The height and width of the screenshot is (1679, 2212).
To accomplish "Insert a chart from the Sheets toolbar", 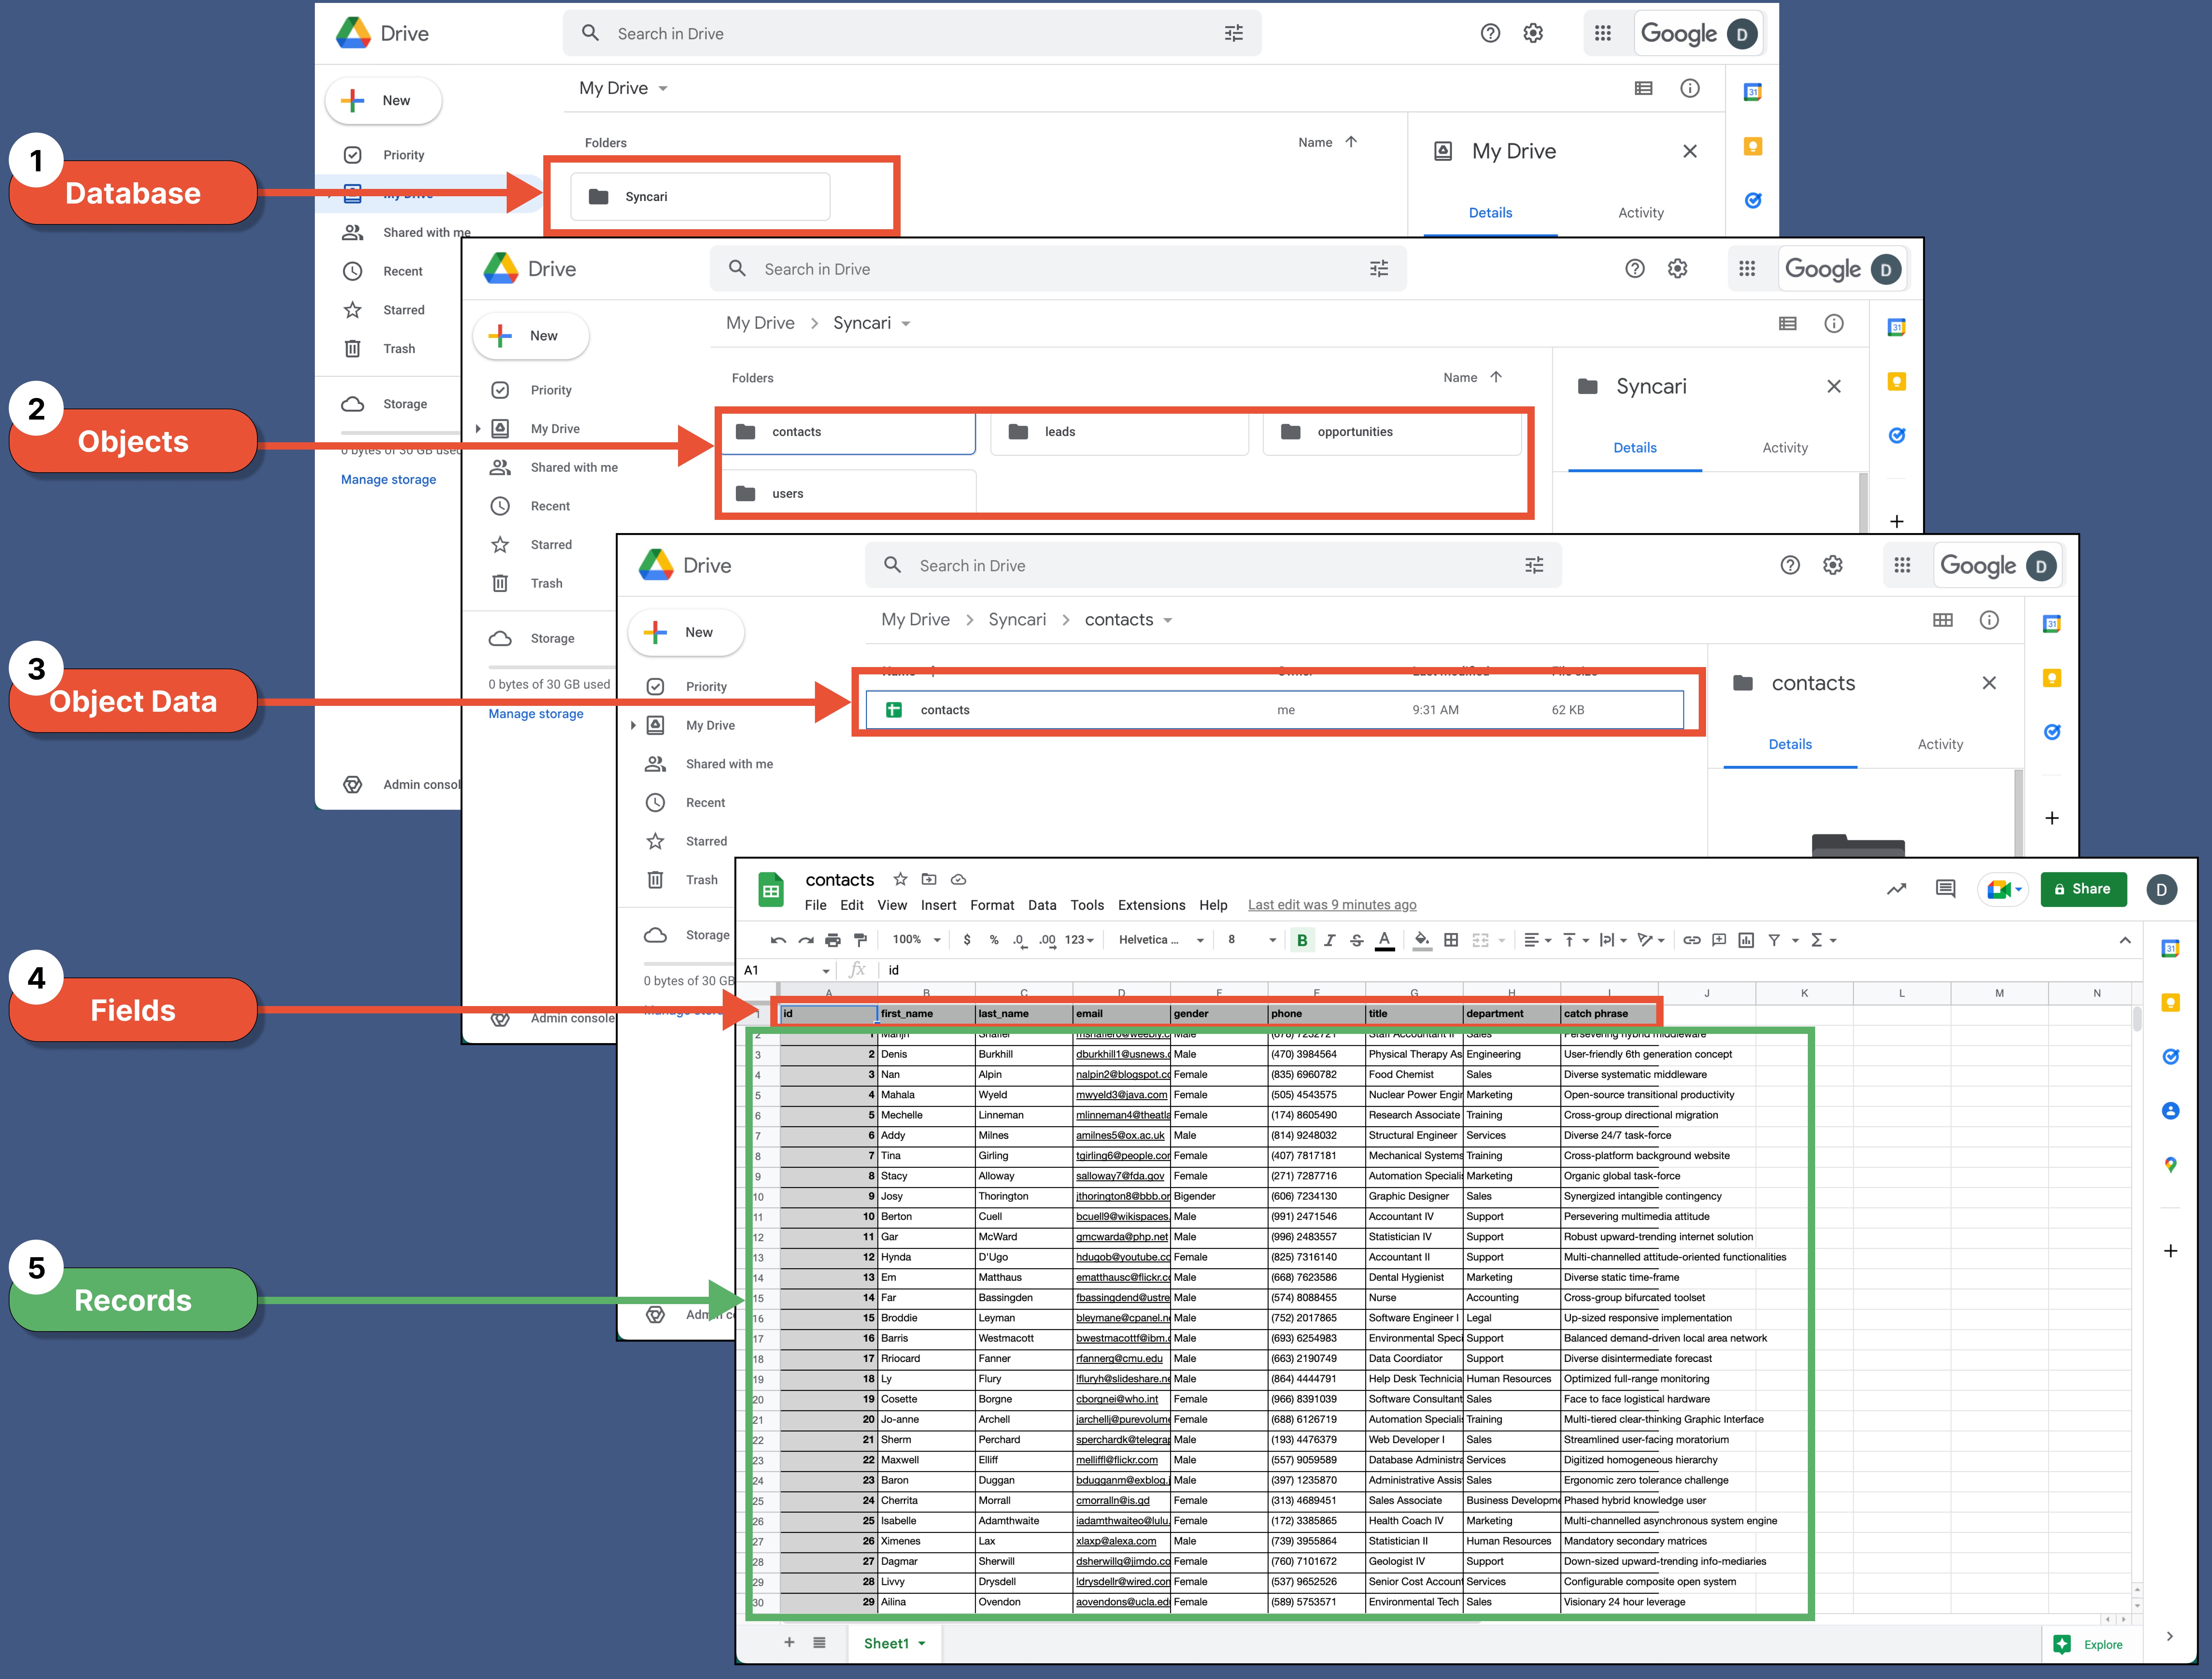I will [x=1746, y=940].
